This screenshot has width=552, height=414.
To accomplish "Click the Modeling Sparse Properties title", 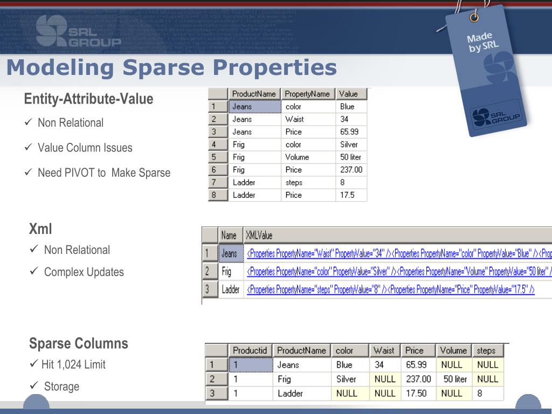I will pos(171,67).
